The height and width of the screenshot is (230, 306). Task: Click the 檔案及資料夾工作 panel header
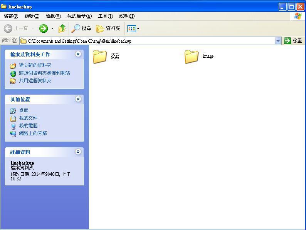[x=44, y=54]
